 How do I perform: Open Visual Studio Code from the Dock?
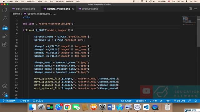146,107
